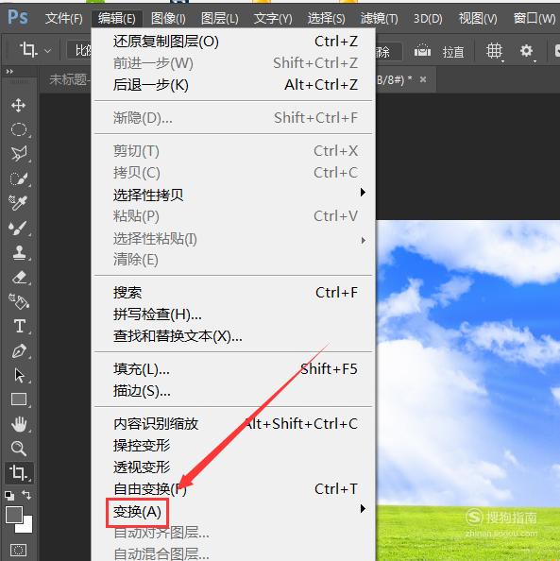Open the Type menu

pos(273,18)
